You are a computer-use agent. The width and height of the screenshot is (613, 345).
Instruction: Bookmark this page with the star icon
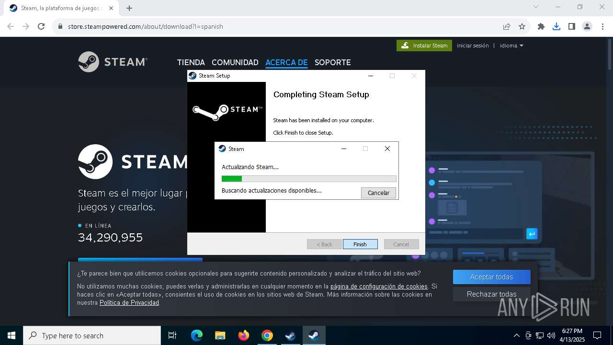click(522, 26)
